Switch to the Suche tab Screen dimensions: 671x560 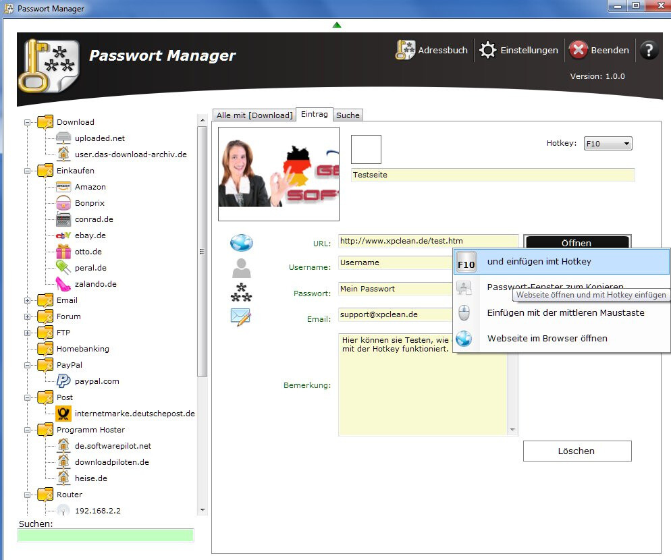pyautogui.click(x=348, y=115)
